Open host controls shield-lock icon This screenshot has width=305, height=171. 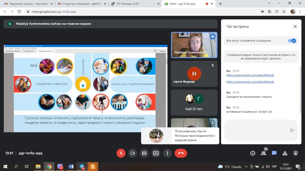click(295, 153)
